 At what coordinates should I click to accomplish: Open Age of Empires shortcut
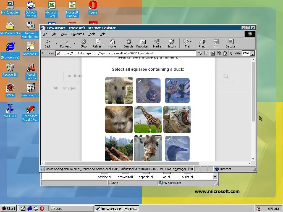(31, 71)
